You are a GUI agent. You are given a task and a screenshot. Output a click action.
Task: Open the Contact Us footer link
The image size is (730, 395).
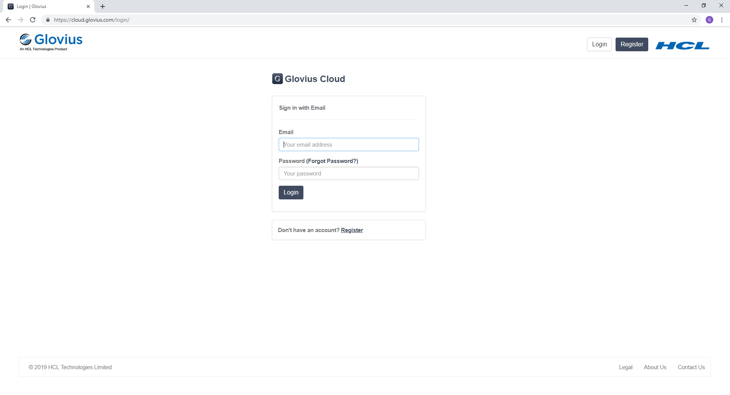pyautogui.click(x=691, y=367)
